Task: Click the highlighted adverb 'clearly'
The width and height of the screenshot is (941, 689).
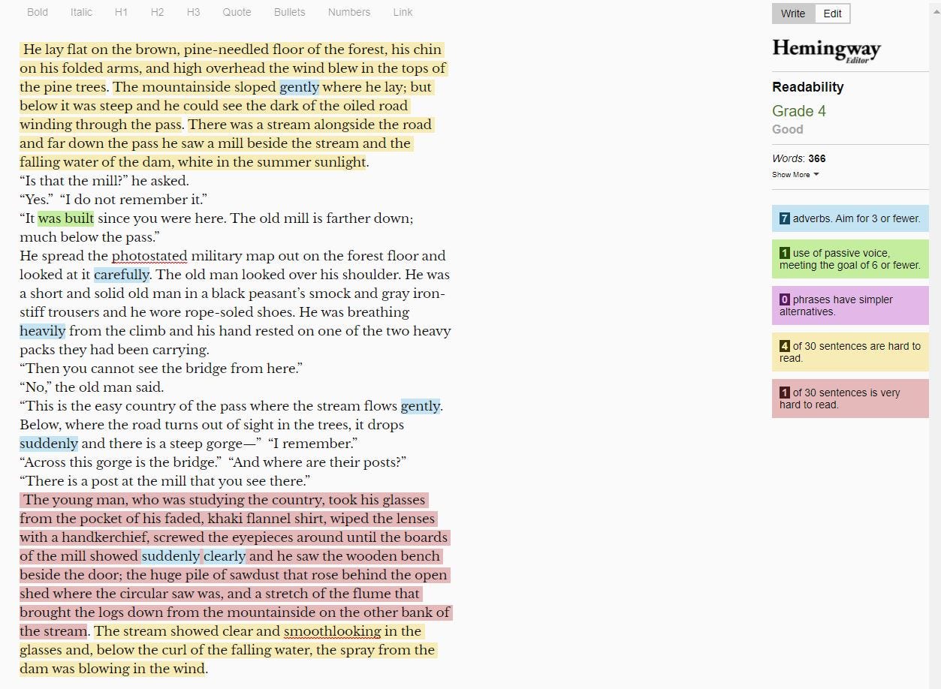Action: point(225,556)
